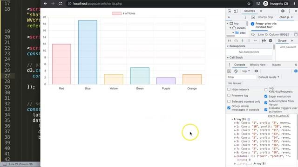298x167 pixels.
Task: Uncheck Evaluate triggers user activation
Action: coord(266,109)
